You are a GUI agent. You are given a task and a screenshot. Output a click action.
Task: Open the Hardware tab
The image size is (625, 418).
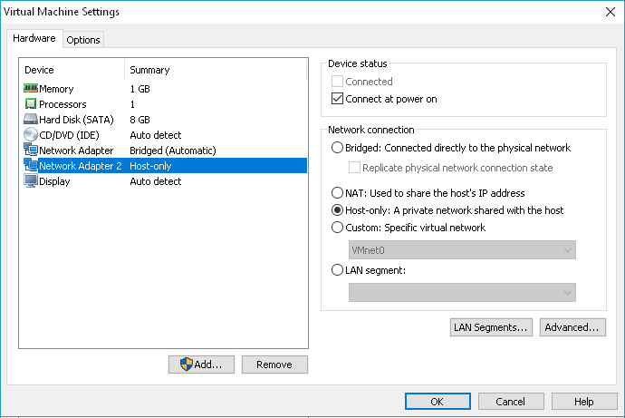click(x=35, y=39)
